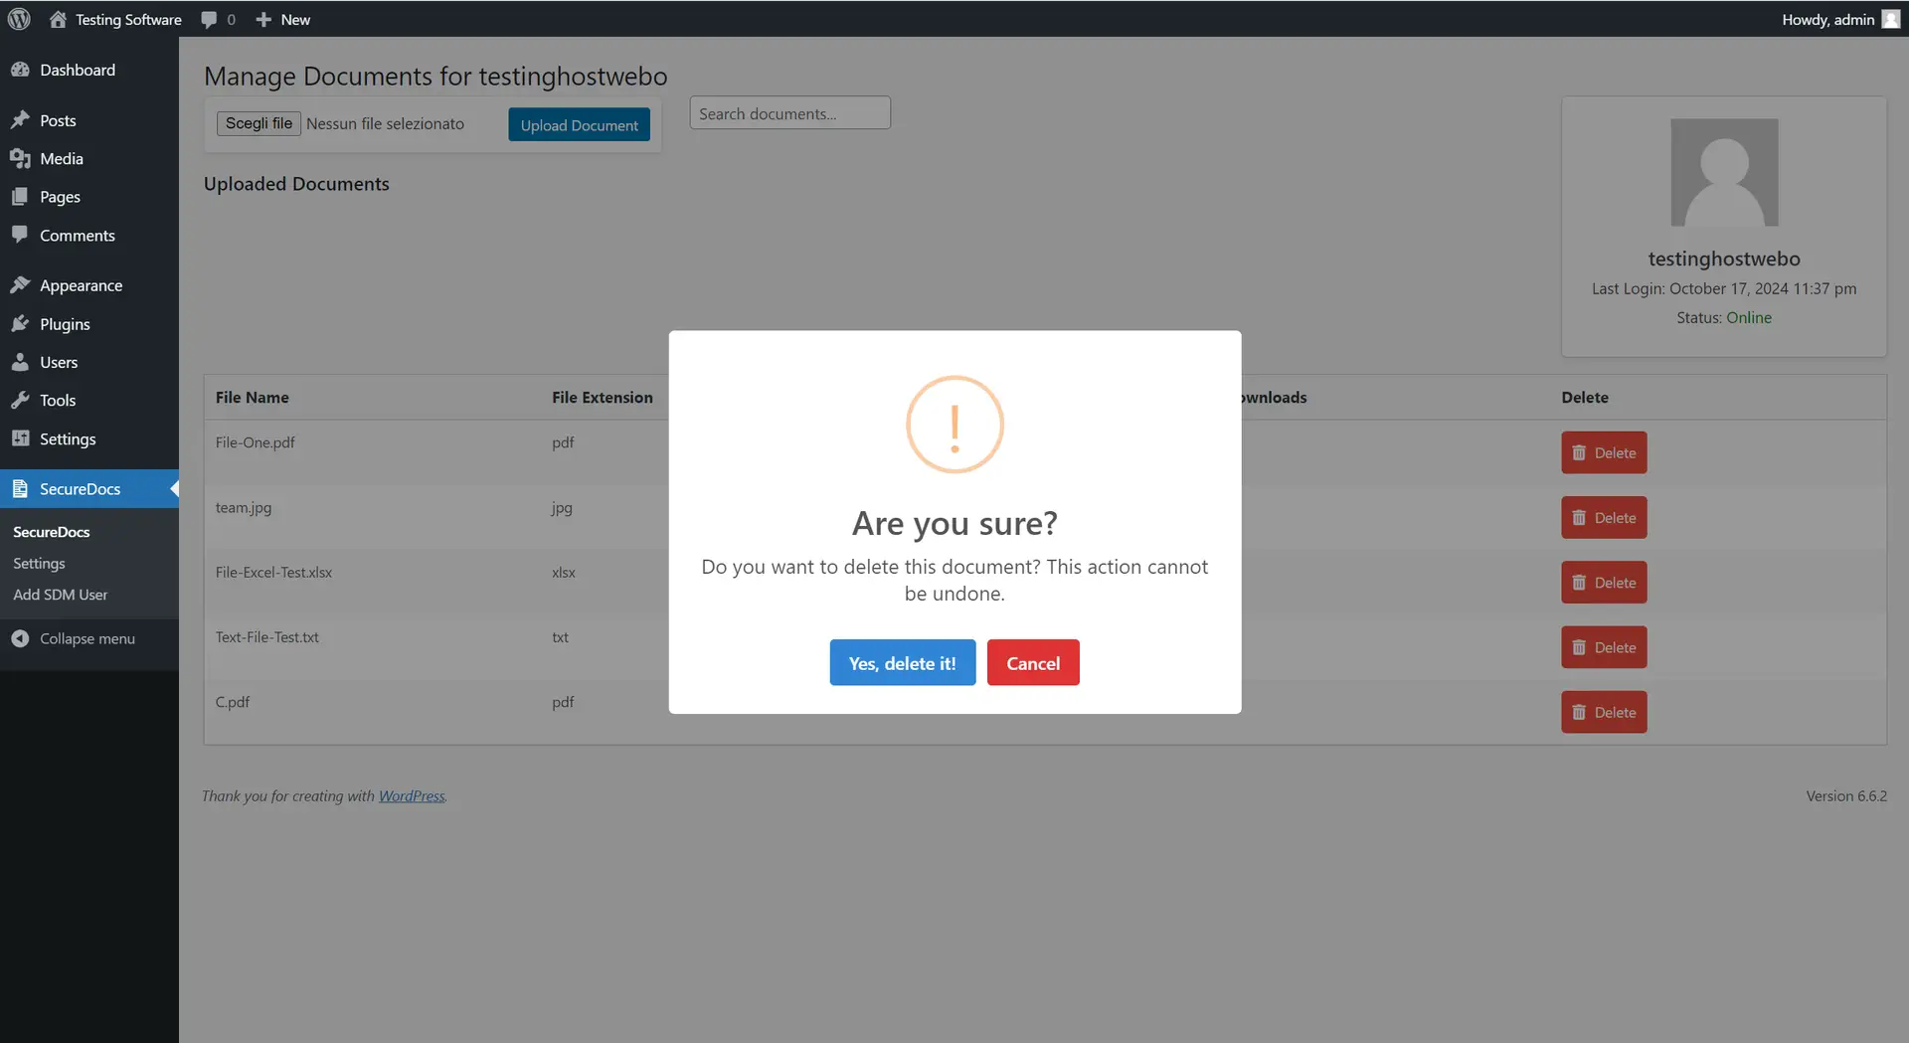Follow the WordPress footer link
Screen dimensions: 1909x1043
click(x=412, y=795)
